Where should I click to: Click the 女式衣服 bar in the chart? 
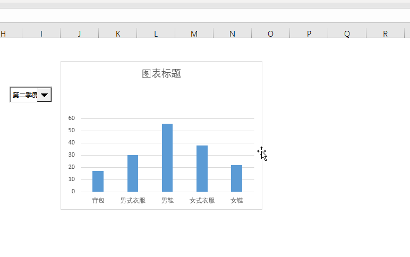pos(202,169)
